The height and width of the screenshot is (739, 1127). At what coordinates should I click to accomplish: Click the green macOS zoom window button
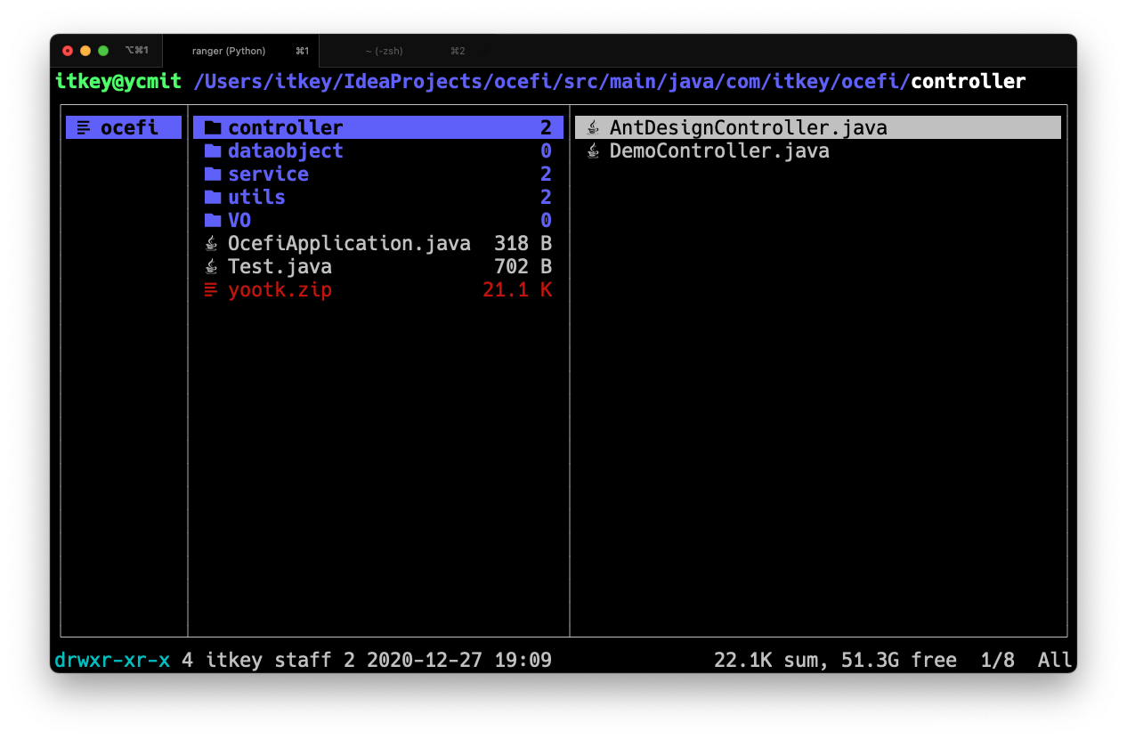click(103, 51)
